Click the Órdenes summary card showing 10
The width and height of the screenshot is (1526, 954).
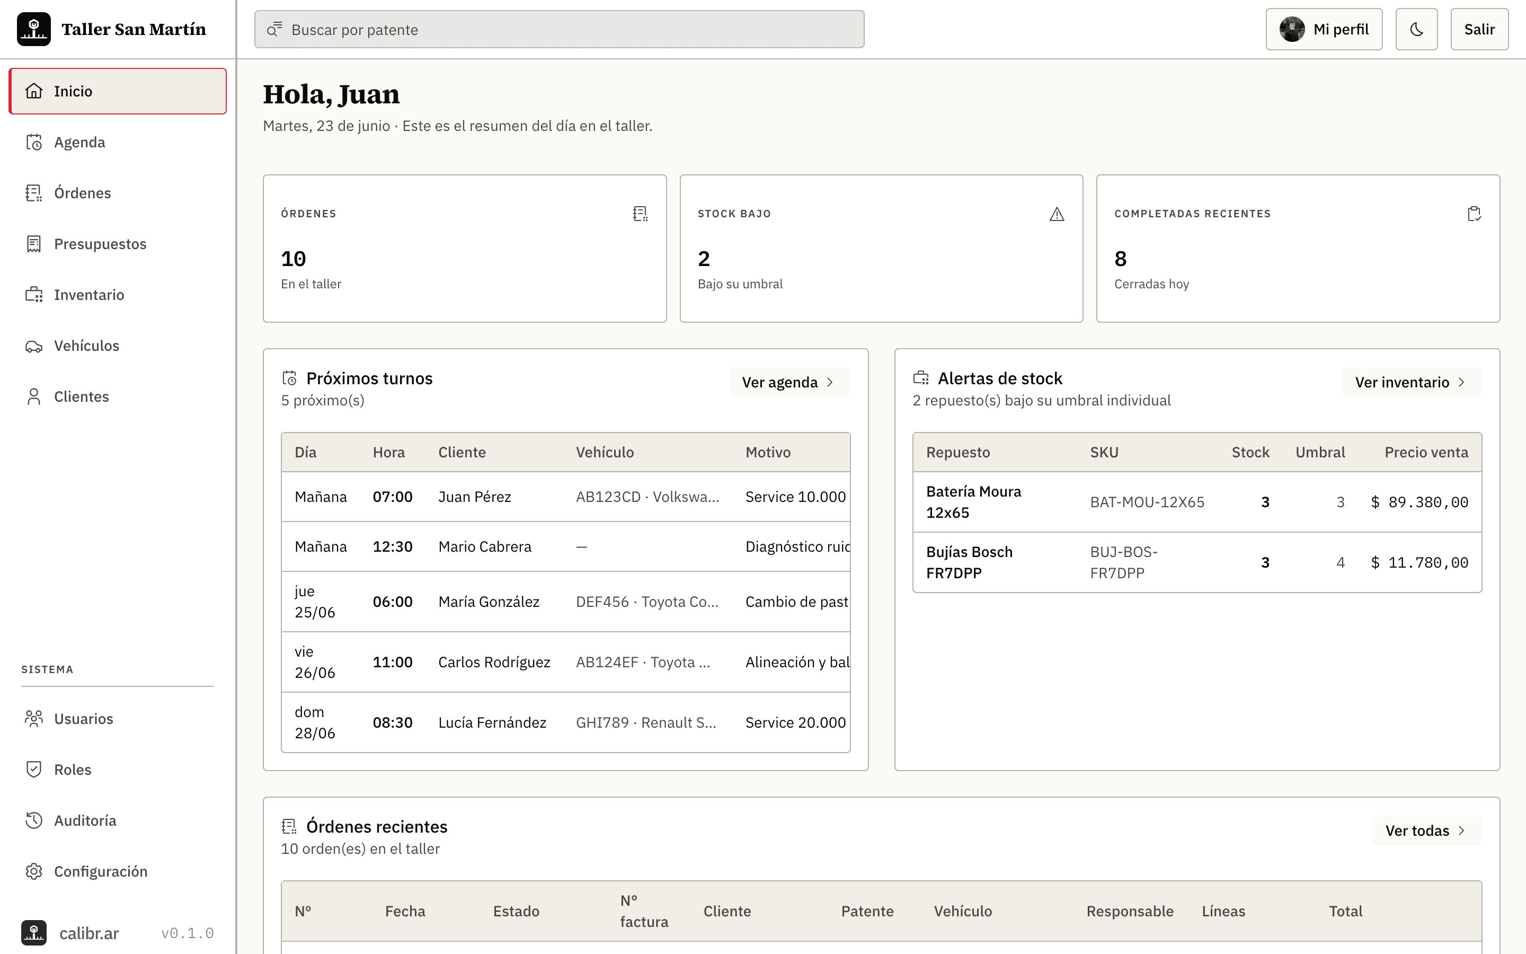pyautogui.click(x=465, y=249)
